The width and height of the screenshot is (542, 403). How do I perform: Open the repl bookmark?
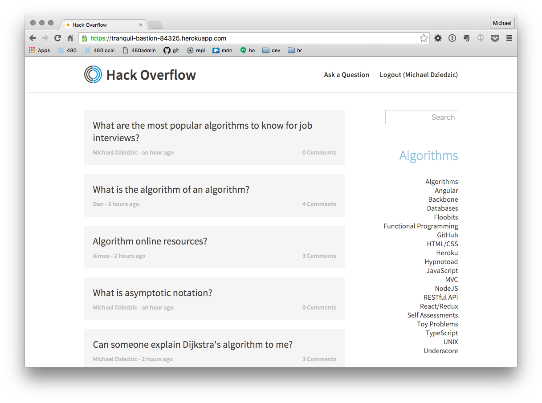click(196, 50)
